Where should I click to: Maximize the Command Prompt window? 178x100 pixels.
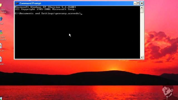[x=138, y=3]
